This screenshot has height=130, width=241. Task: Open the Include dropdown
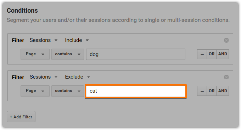pos(77,40)
